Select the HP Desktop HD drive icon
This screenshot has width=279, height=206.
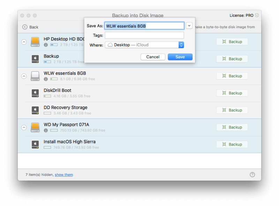click(x=35, y=42)
